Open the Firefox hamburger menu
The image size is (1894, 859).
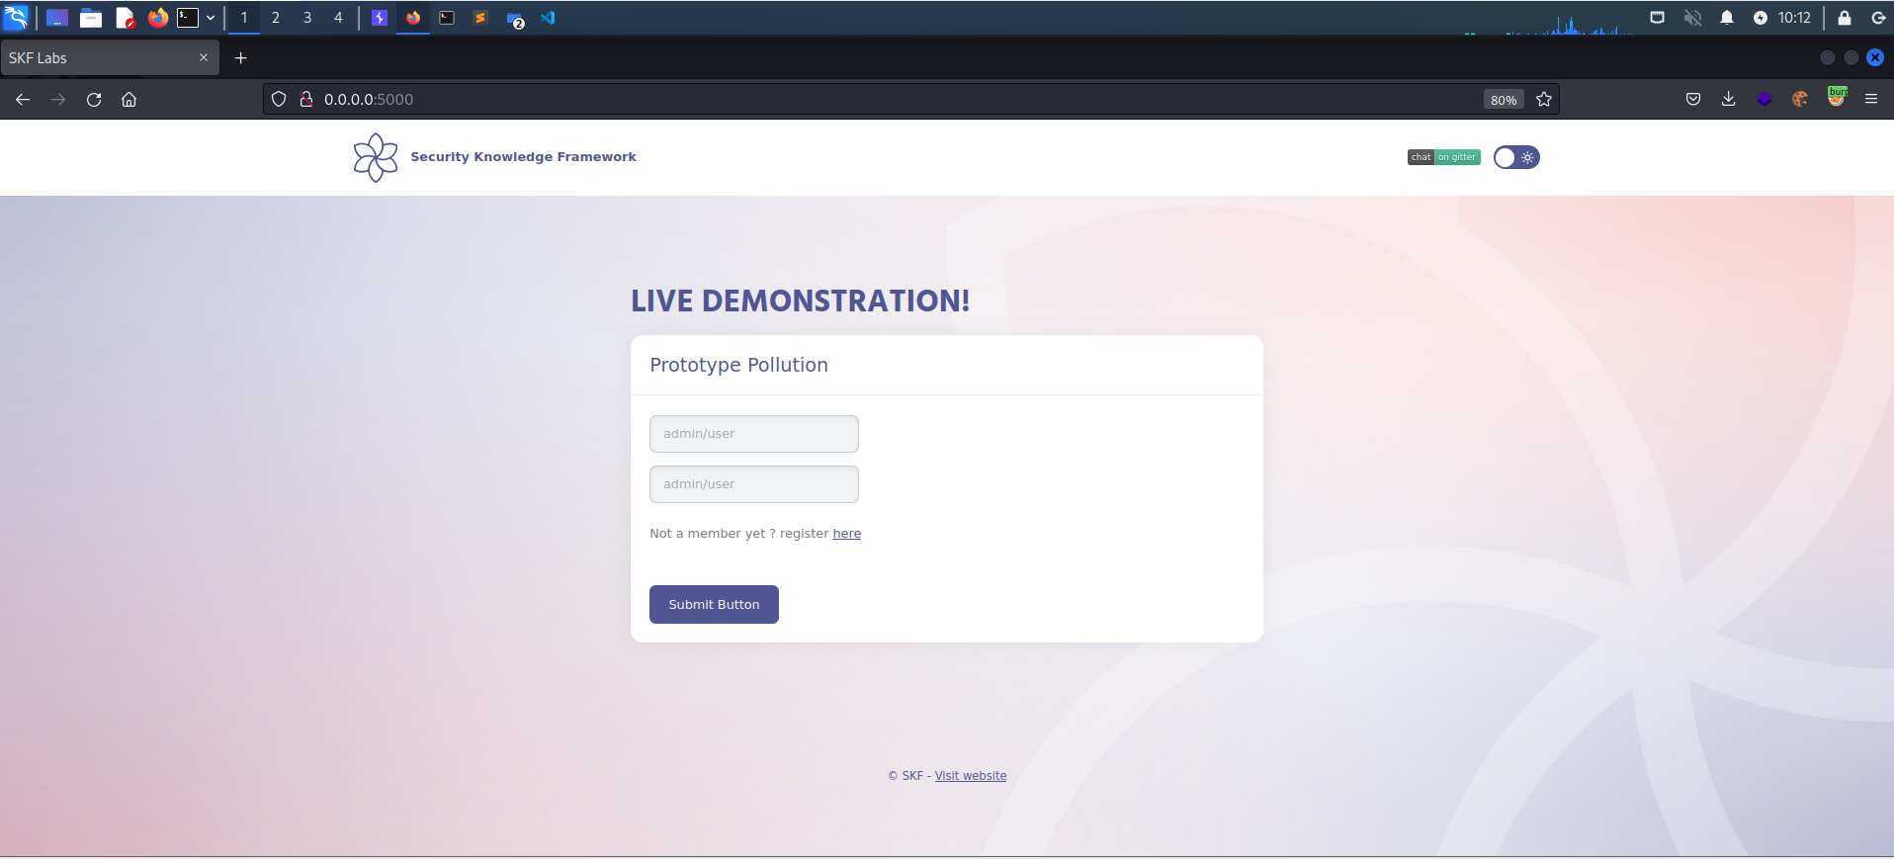point(1871,99)
